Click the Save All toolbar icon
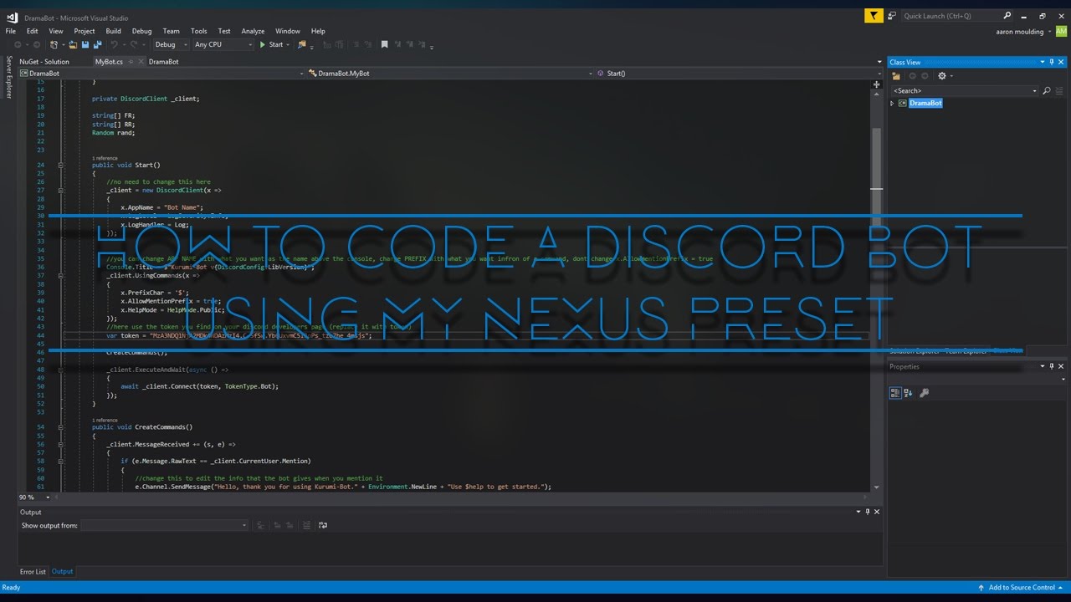Screen dimensions: 1071x602 tap(97, 44)
